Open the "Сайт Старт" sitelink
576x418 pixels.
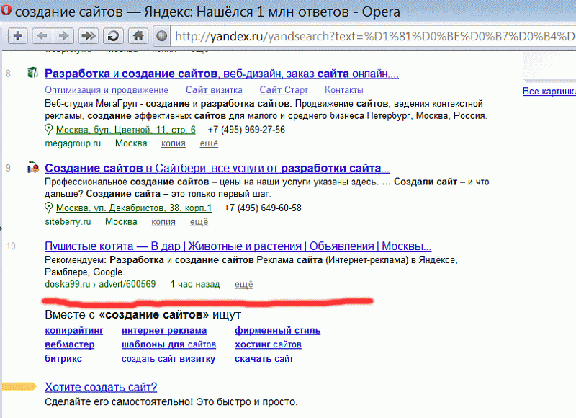click(x=284, y=90)
